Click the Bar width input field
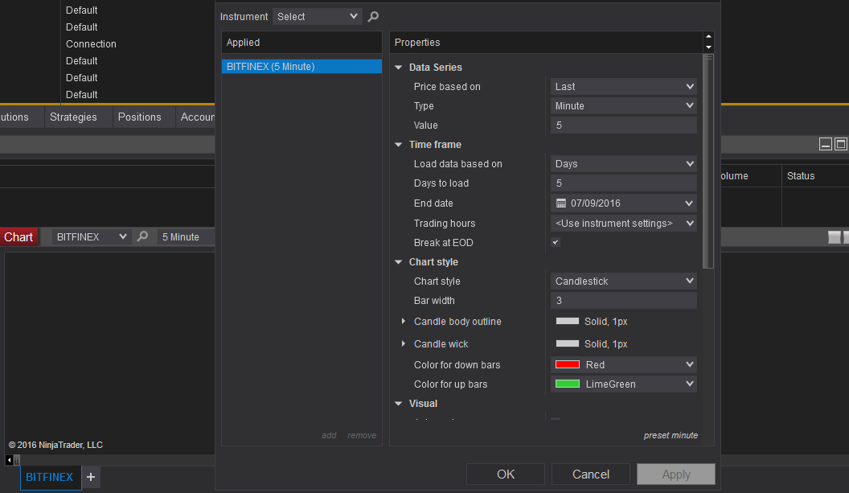This screenshot has width=849, height=493. click(624, 301)
